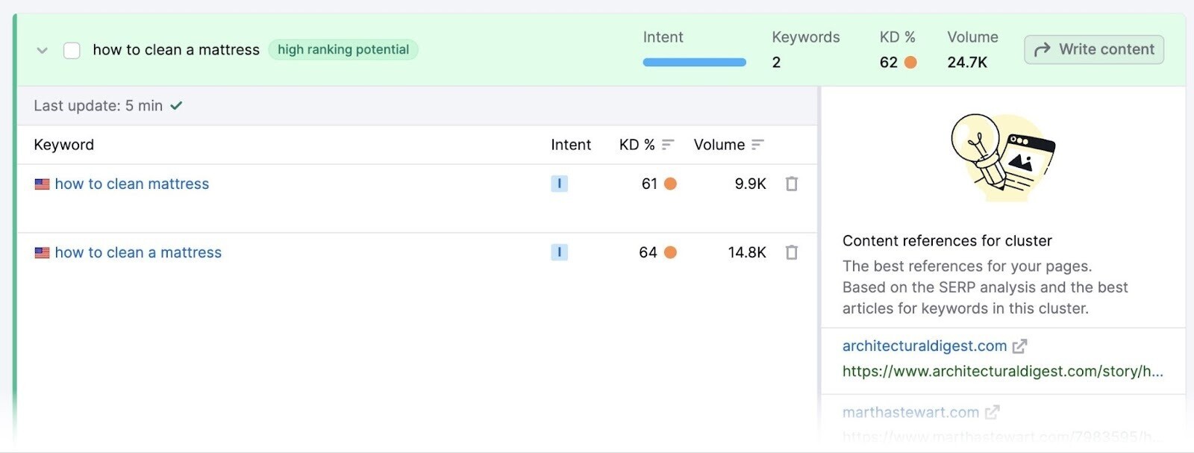Open the 'how to clean mattress' keyword link
This screenshot has width=1194, height=453.
point(131,184)
